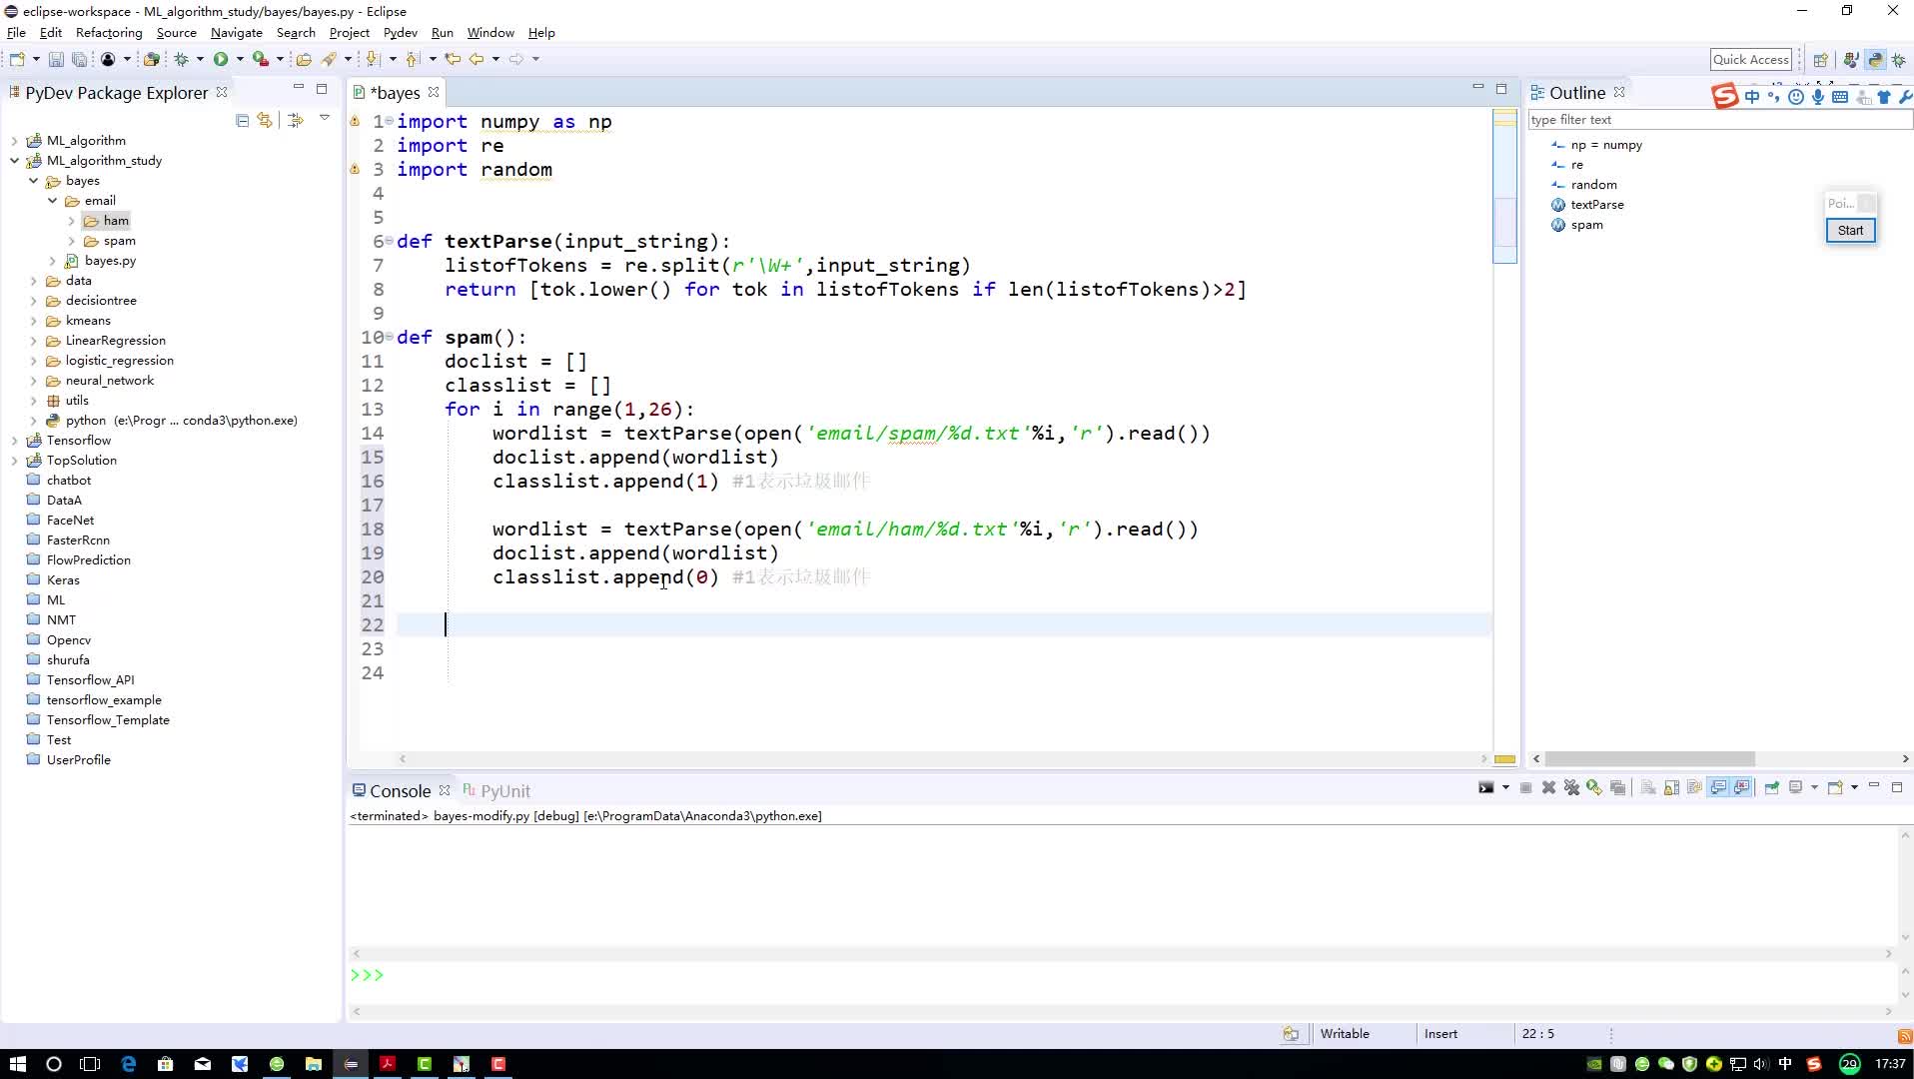Click the Next Annotation down arrow icon

(x=373, y=59)
